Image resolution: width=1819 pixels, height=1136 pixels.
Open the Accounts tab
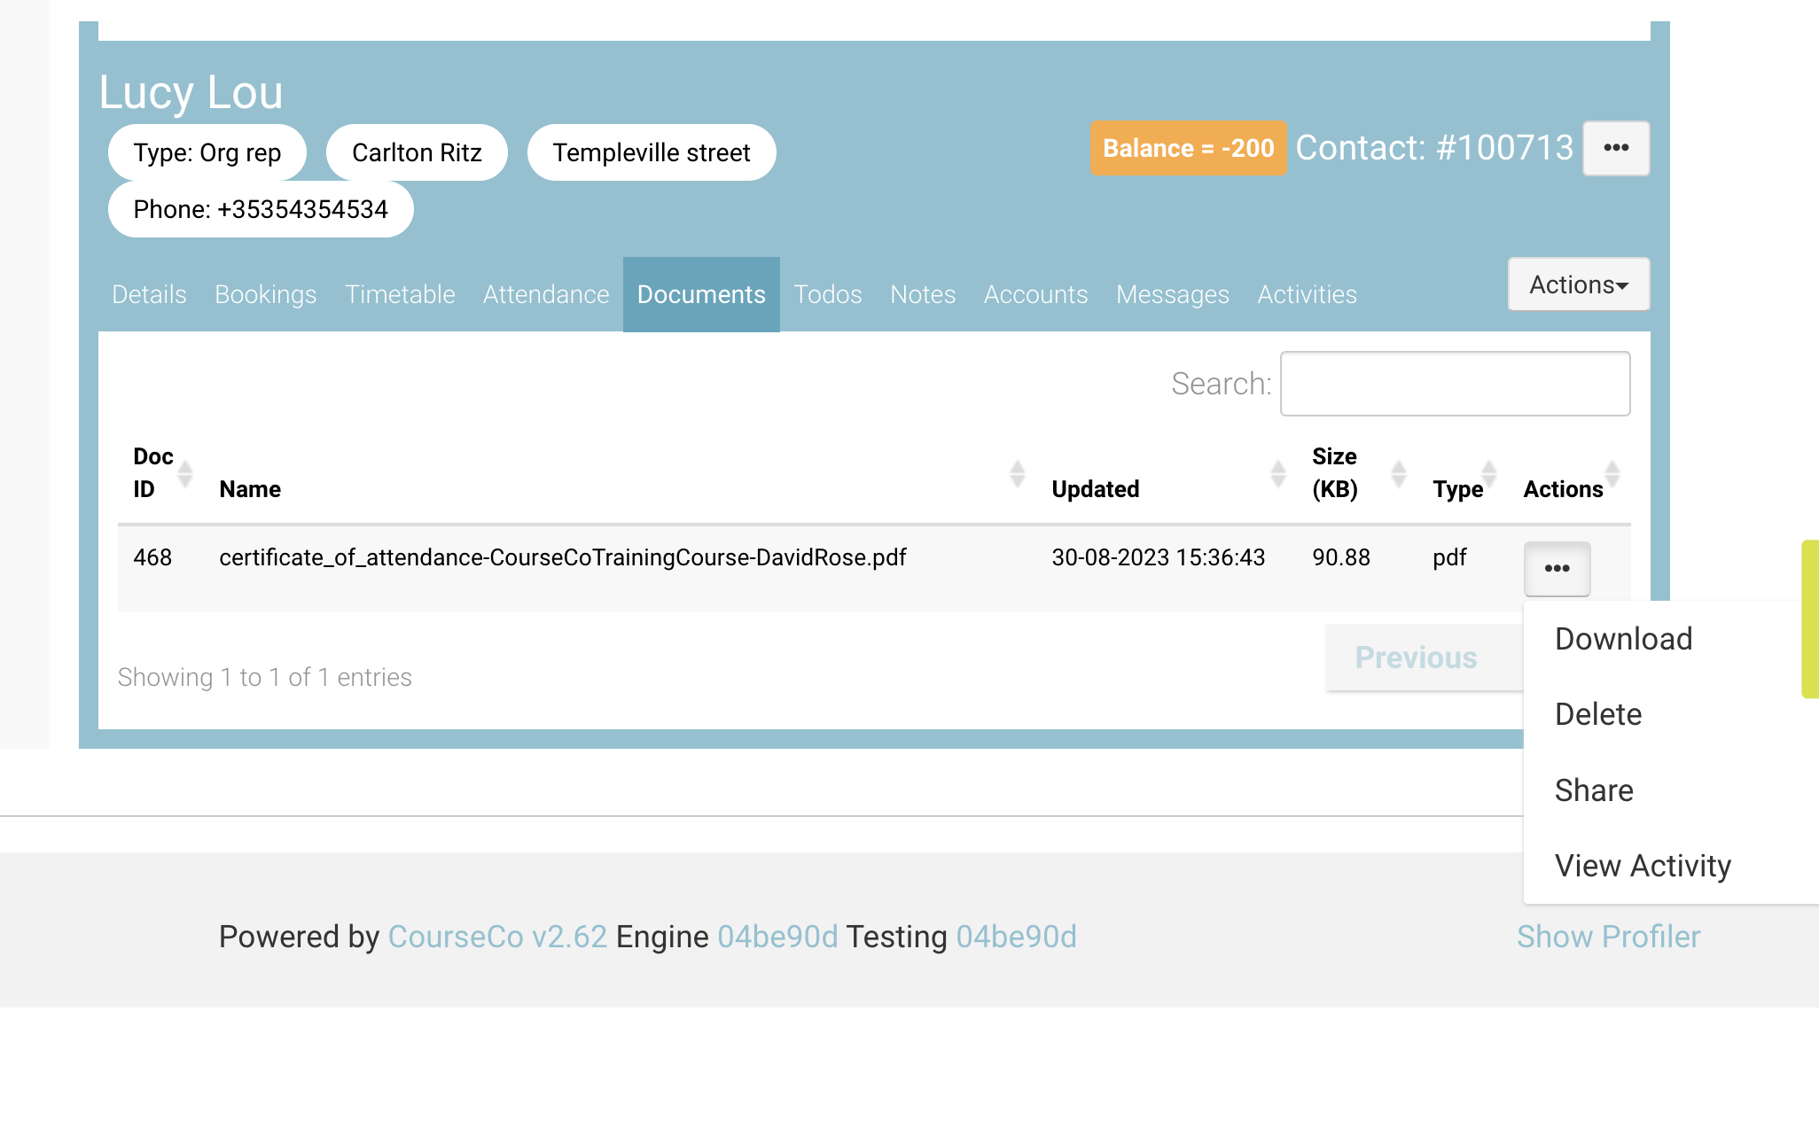coord(1035,294)
